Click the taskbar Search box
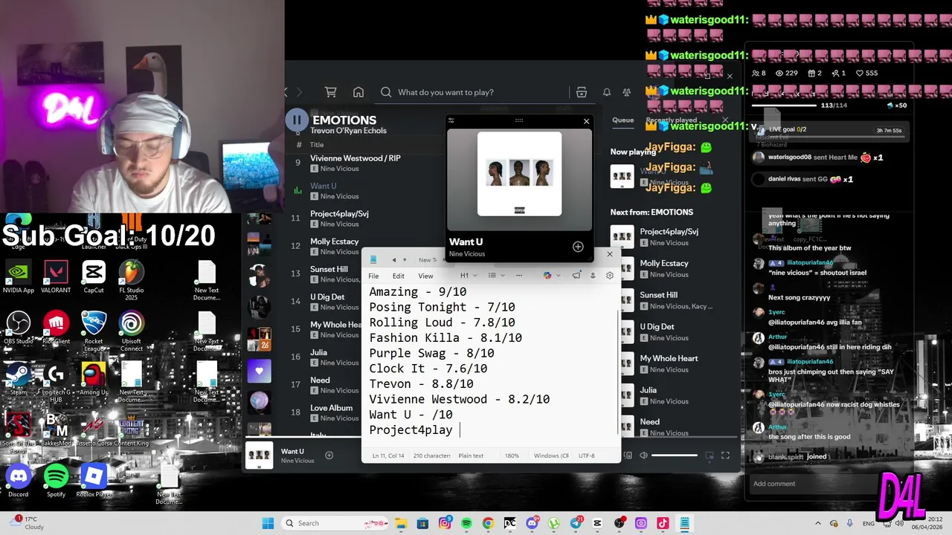 [x=334, y=523]
